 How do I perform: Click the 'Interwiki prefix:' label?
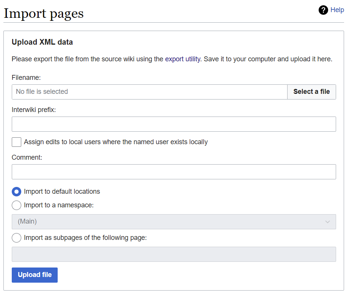[34, 110]
